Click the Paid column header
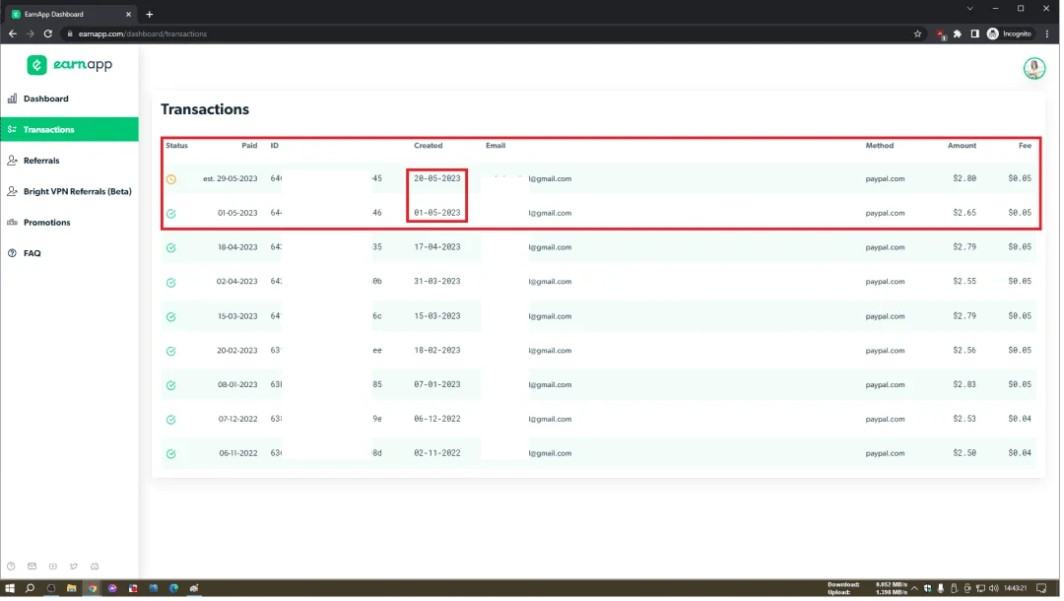Screen dimensions: 1064x601 (249, 146)
